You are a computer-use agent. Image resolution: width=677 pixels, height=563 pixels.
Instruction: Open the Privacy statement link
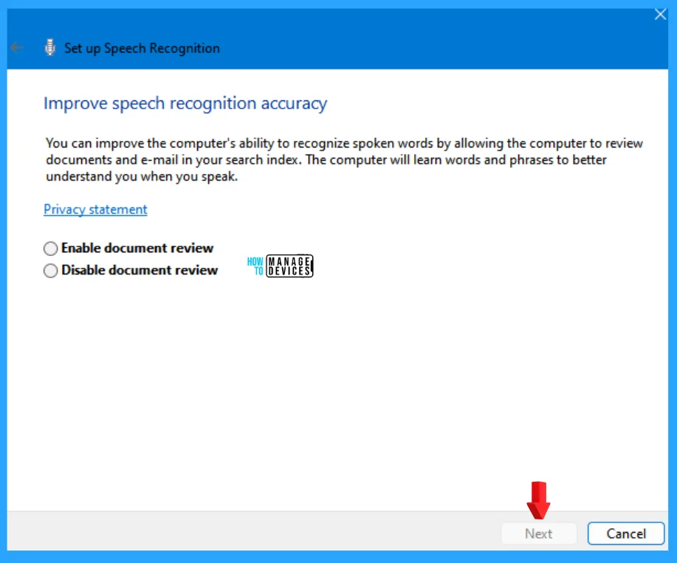[x=95, y=210]
